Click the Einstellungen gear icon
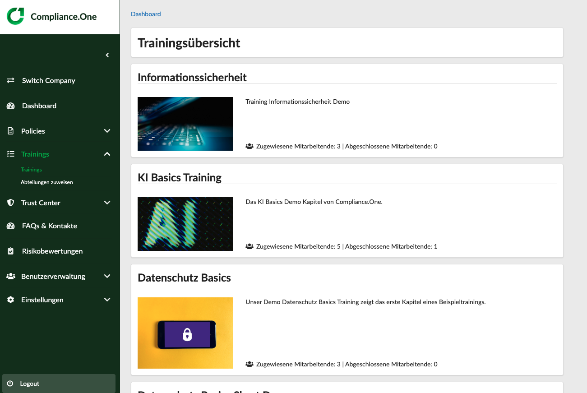This screenshot has height=393, width=587. 11,300
